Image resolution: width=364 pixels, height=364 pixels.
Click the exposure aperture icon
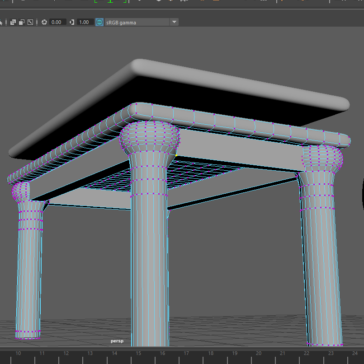pyautogui.click(x=44, y=22)
